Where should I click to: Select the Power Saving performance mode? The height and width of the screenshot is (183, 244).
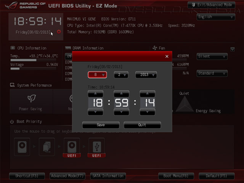click(31, 101)
